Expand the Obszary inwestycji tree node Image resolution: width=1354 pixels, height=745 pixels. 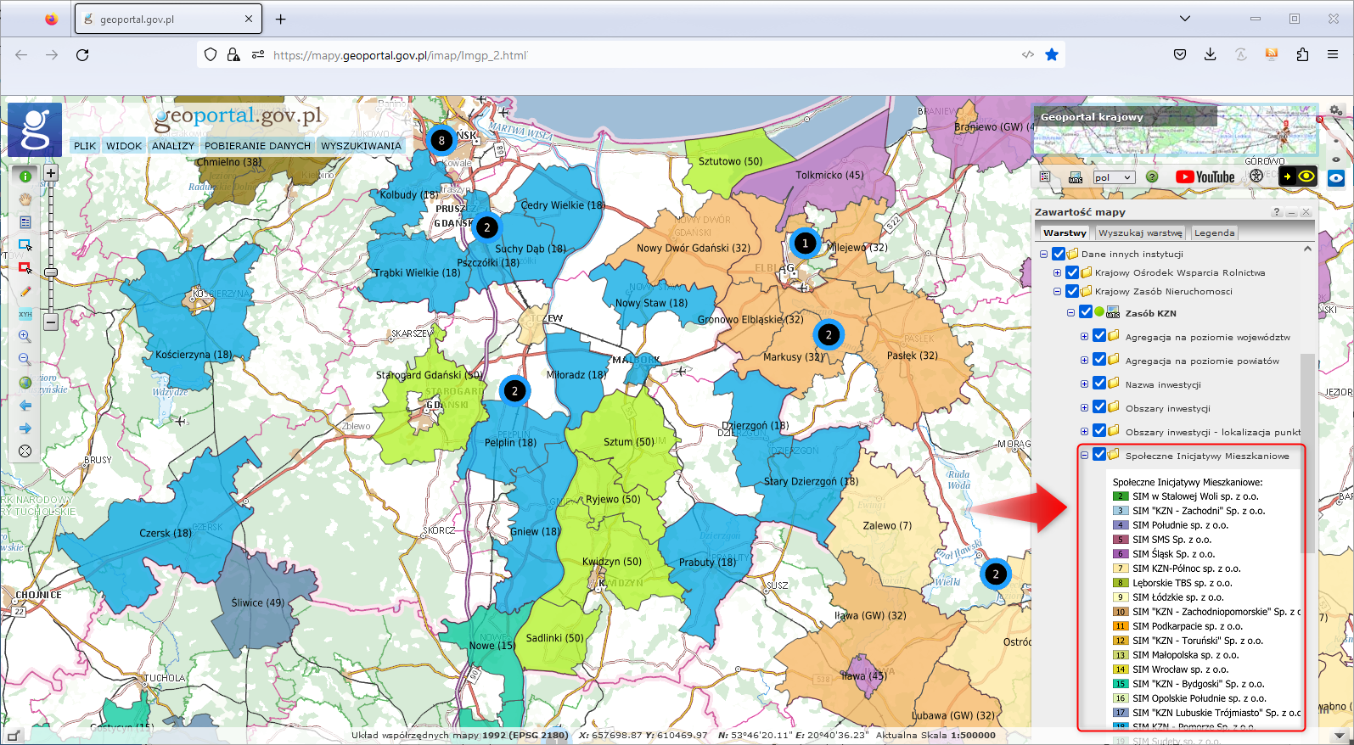pos(1084,408)
